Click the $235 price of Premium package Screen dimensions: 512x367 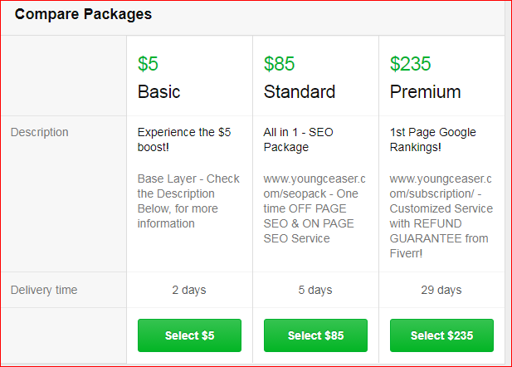[411, 63]
